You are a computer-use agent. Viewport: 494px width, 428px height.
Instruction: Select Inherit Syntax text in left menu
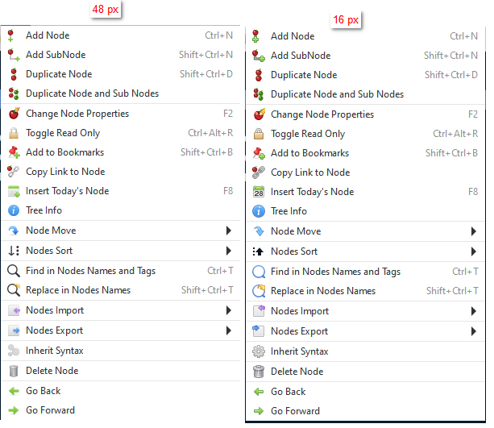pos(55,351)
